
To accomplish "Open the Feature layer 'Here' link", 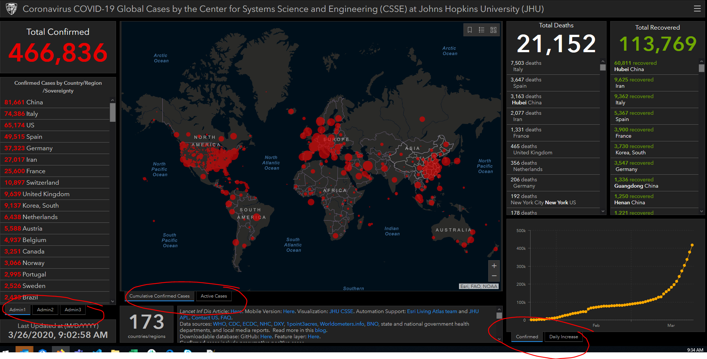I will [x=313, y=336].
